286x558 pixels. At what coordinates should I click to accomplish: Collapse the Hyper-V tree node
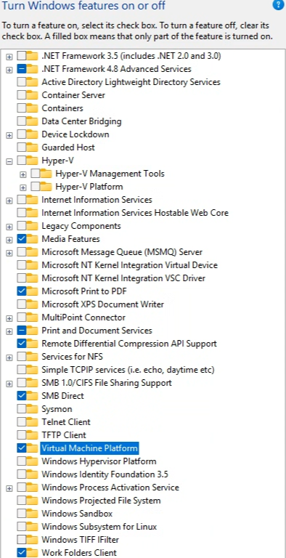9,161
